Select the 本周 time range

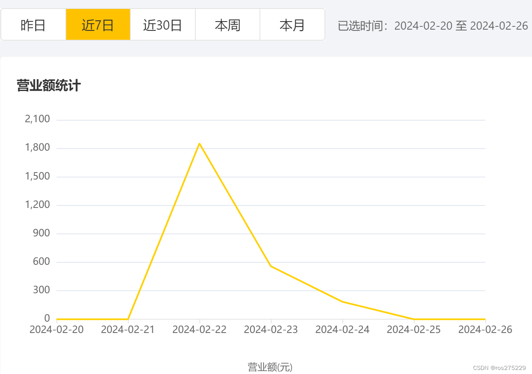pos(227,25)
